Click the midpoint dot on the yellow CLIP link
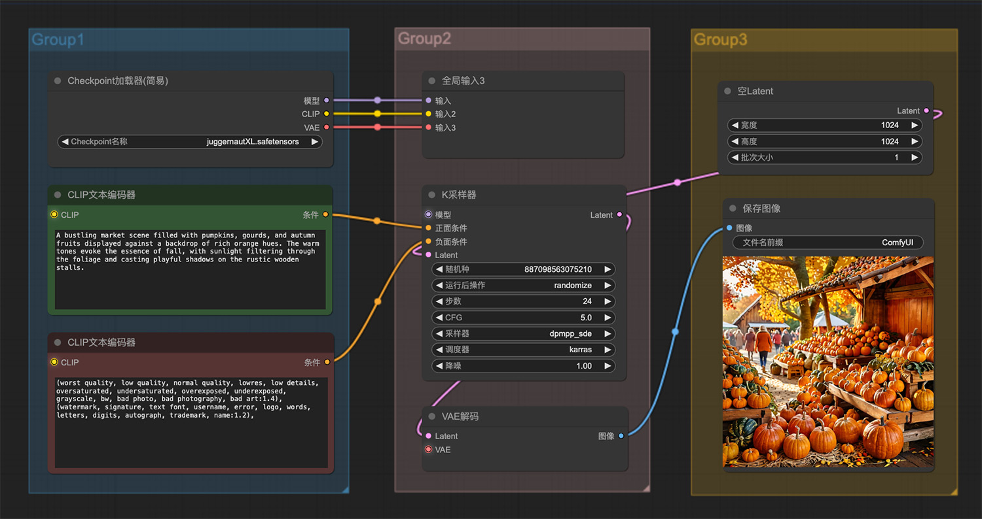Viewport: 982px width, 519px height. (x=378, y=114)
